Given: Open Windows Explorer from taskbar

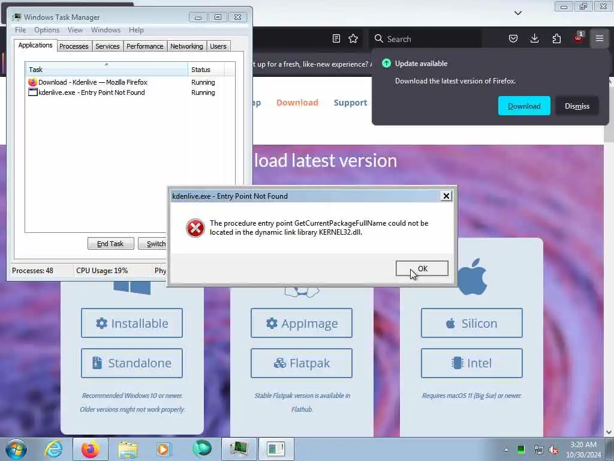Looking at the screenshot, I should [x=128, y=450].
